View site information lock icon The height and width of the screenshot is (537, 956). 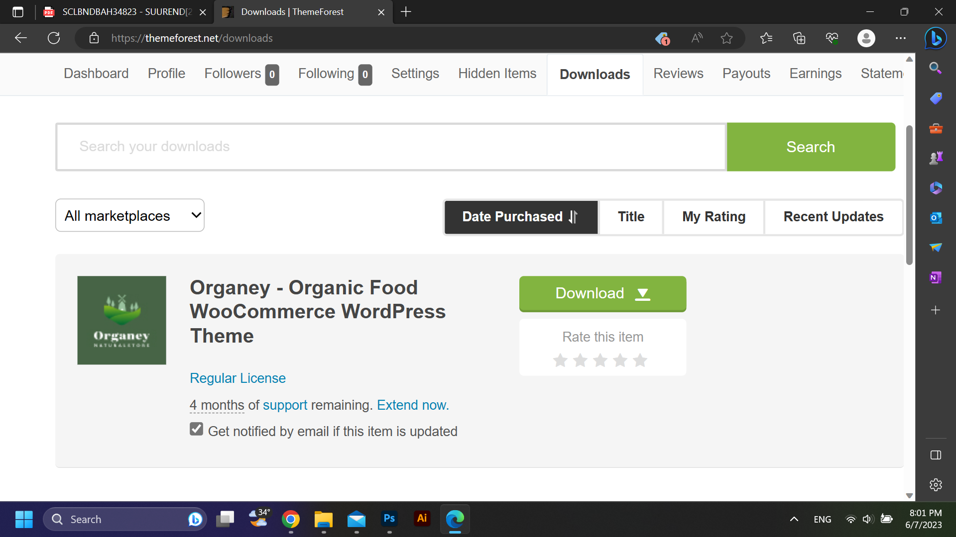94,38
